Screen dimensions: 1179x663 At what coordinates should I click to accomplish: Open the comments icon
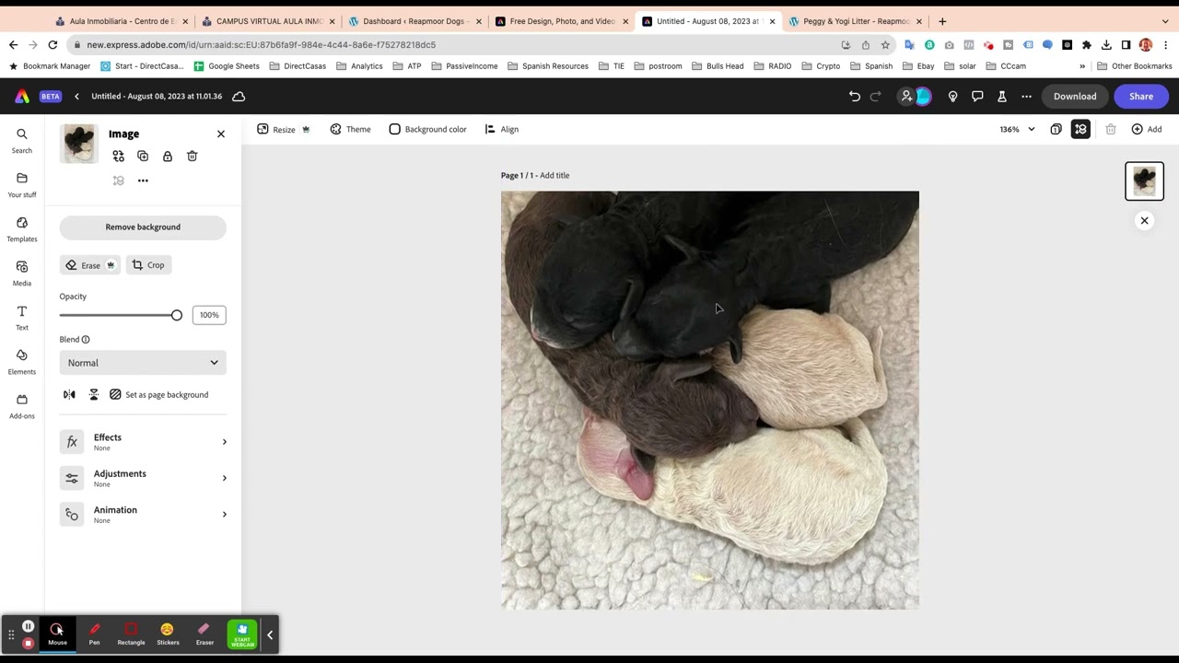point(977,96)
